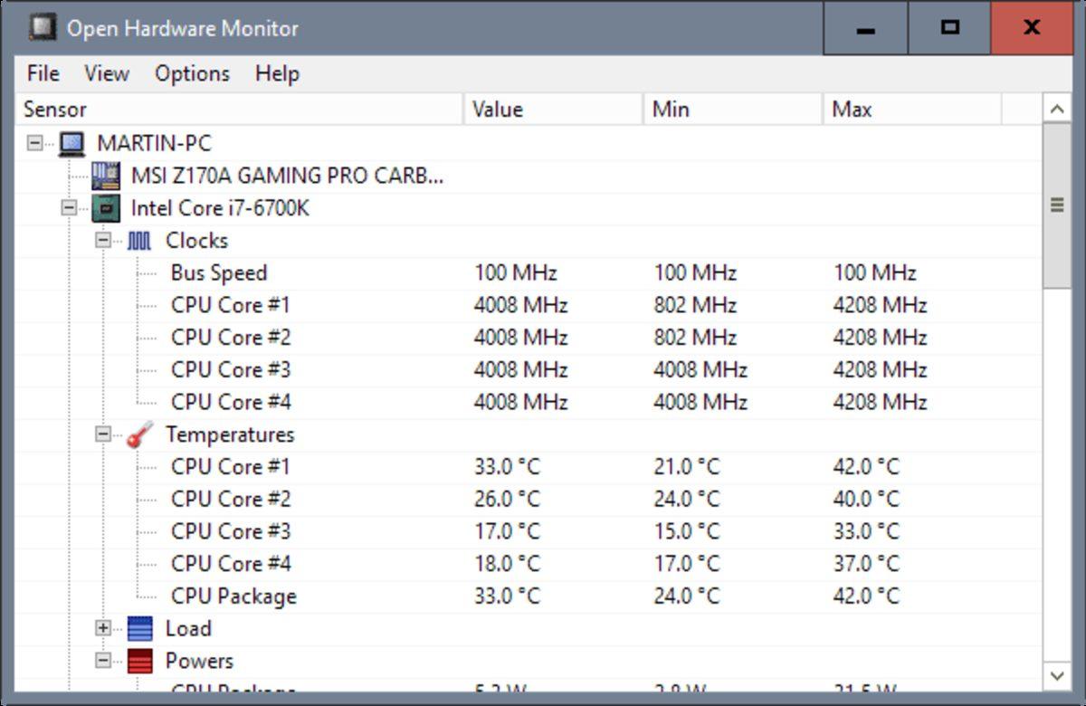Open the File menu
This screenshot has height=706, width=1086.
point(43,73)
